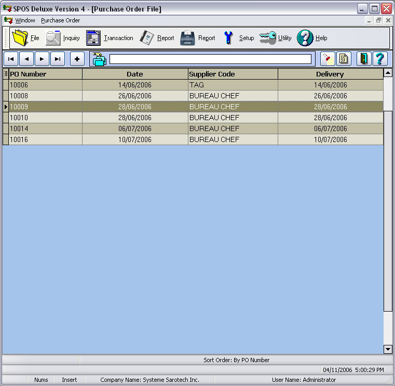The height and width of the screenshot is (386, 395).
Task: Click the scrollbar up arrow
Action: [388, 73]
